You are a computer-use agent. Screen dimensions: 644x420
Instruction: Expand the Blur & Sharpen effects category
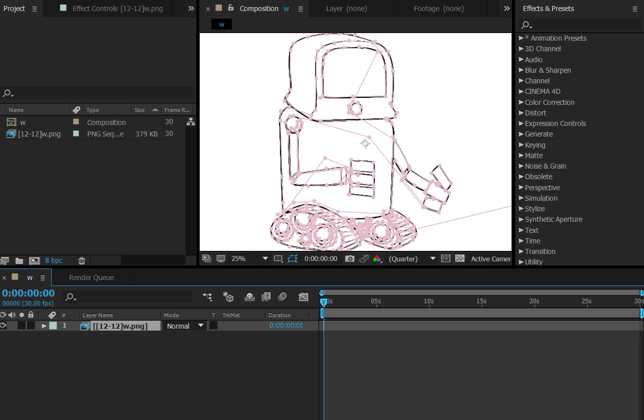pos(521,70)
